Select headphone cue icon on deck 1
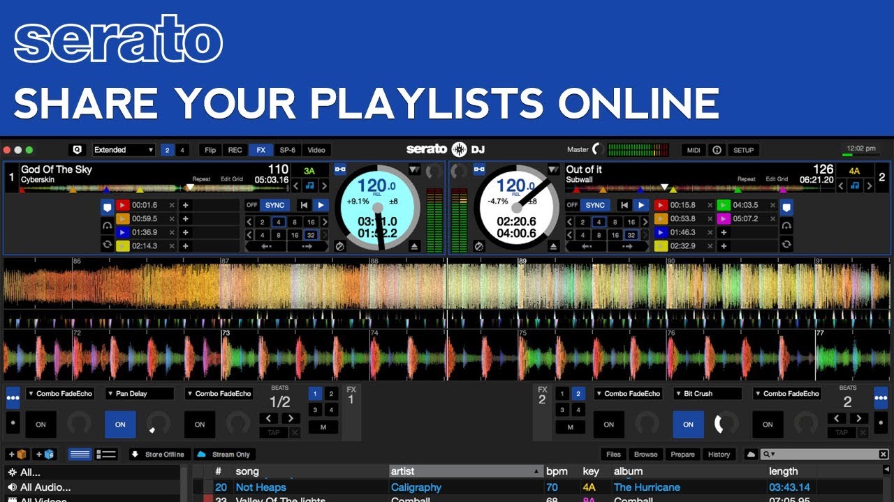Viewport: 894px width, 502px height. [107, 226]
